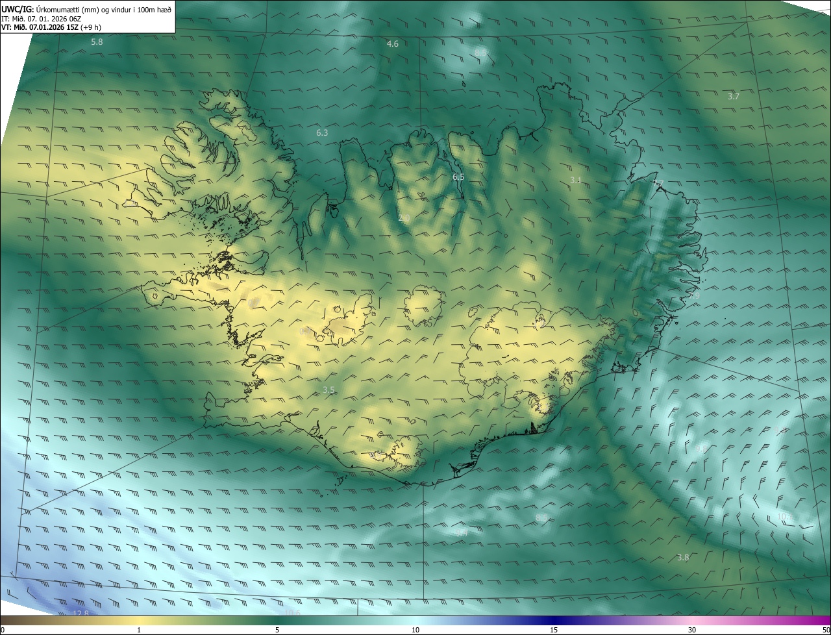Click the 6.5 value in the northern fjord
Screen dimensions: 831x635
coord(458,177)
